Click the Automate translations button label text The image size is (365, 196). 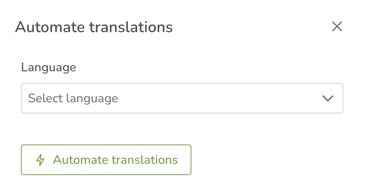(x=115, y=160)
